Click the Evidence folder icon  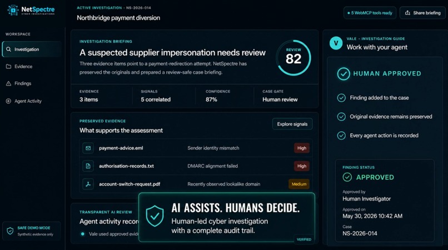click(8, 66)
